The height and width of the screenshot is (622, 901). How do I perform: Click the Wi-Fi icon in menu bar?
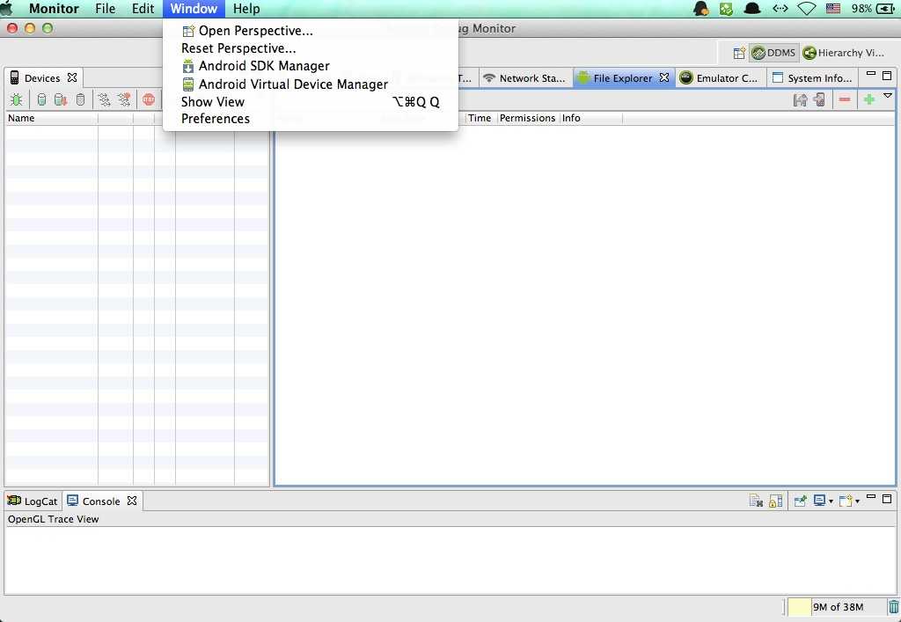pyautogui.click(x=807, y=9)
